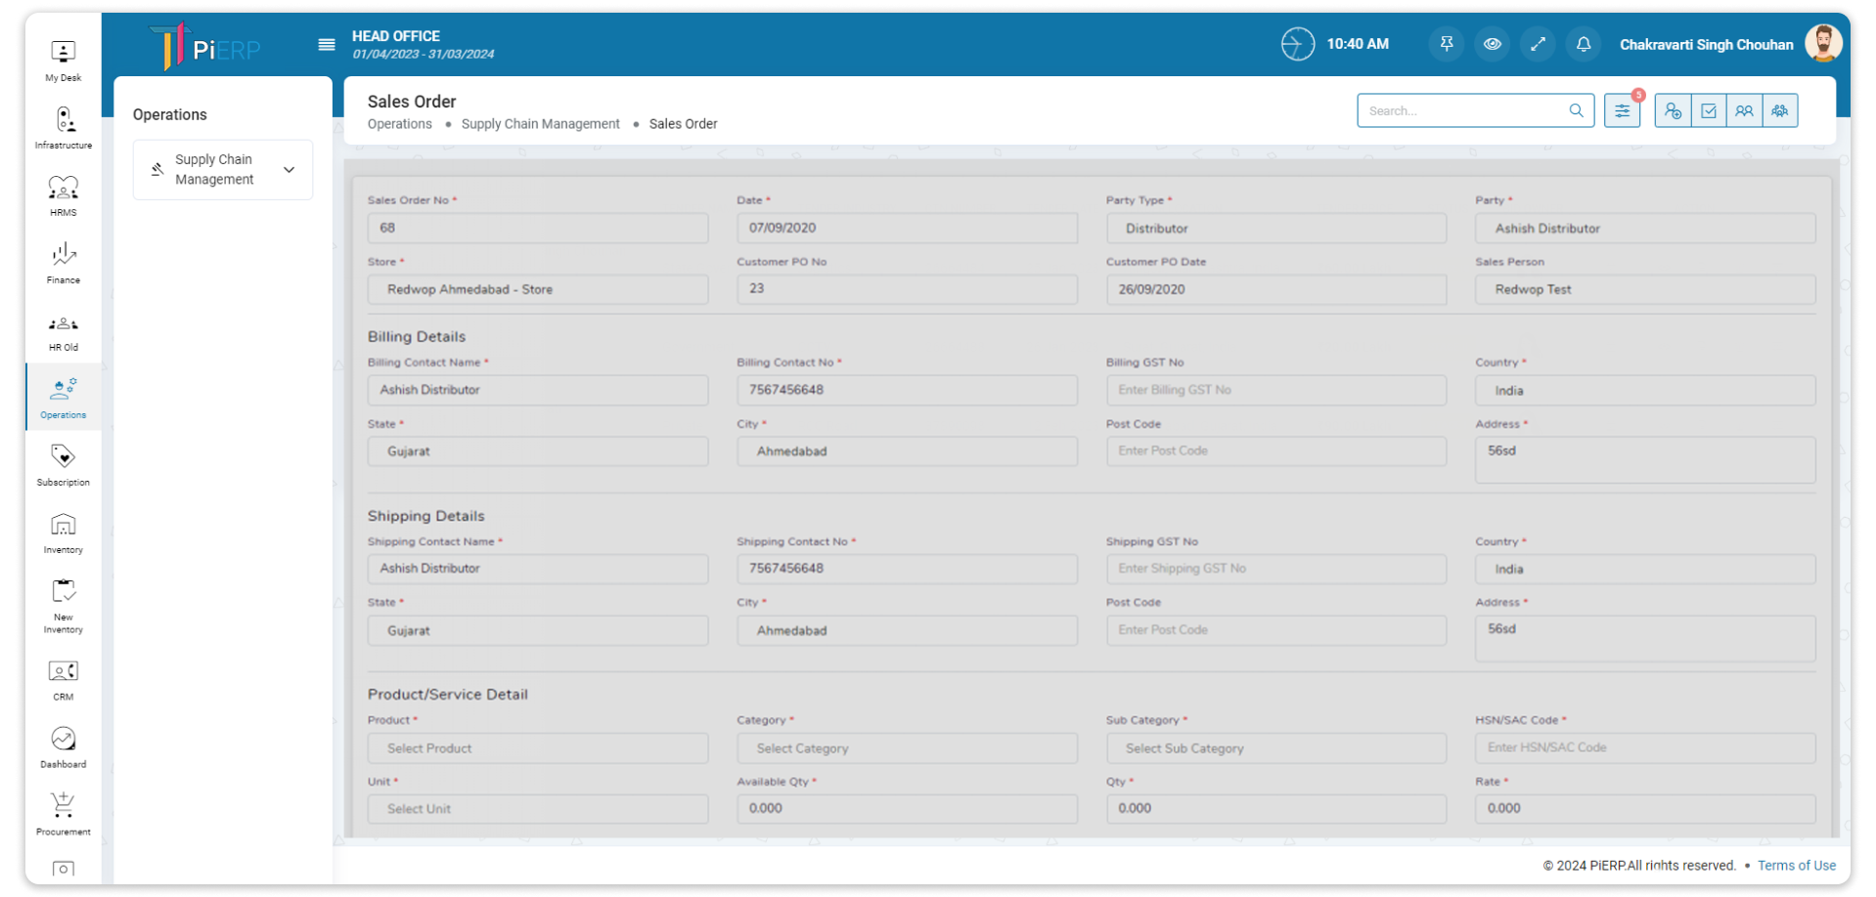Toggle the eye visibility icon in header

1492,44
